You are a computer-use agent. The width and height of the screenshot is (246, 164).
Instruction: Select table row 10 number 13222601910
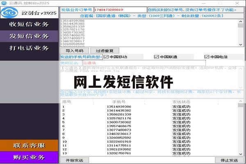click(x=119, y=141)
